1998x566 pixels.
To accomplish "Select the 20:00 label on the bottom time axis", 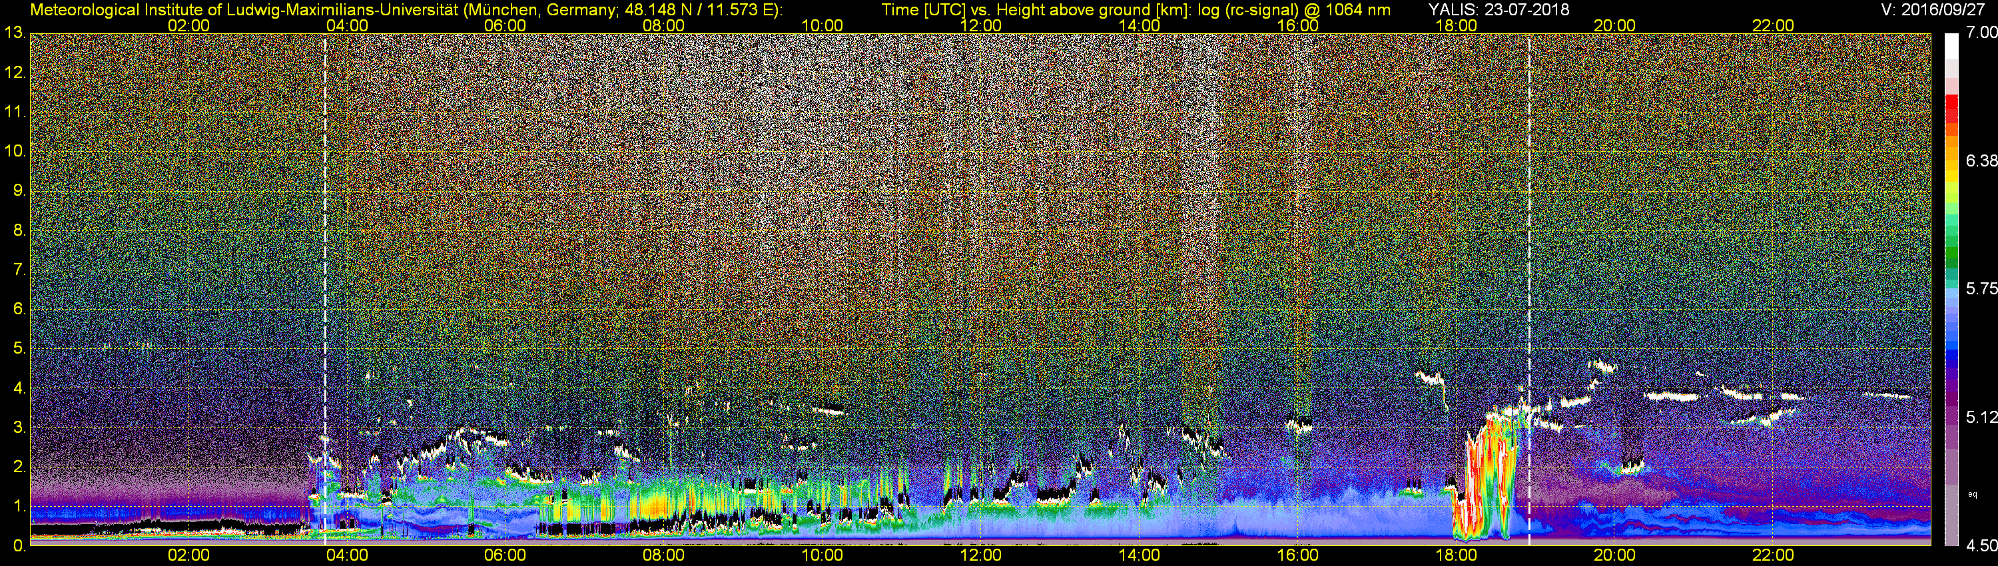I will click(x=1615, y=555).
